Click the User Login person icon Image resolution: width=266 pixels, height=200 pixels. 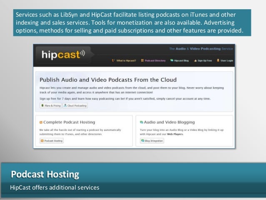coord(218,60)
